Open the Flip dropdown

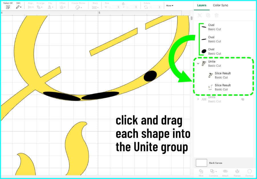coord(50,7)
